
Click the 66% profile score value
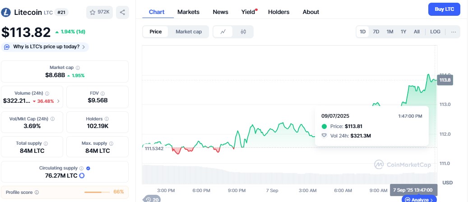(x=119, y=192)
